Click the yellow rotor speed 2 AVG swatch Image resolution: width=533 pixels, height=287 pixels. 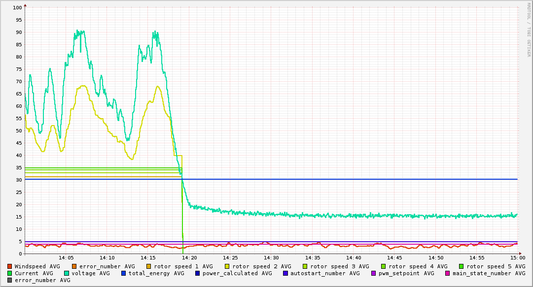click(x=227, y=266)
